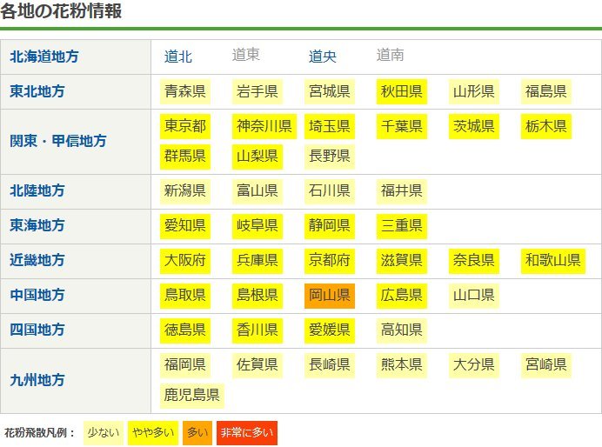The height and width of the screenshot is (447, 602).
Task: Open 高知県 in the 四国地方 row
Action: [401, 330]
